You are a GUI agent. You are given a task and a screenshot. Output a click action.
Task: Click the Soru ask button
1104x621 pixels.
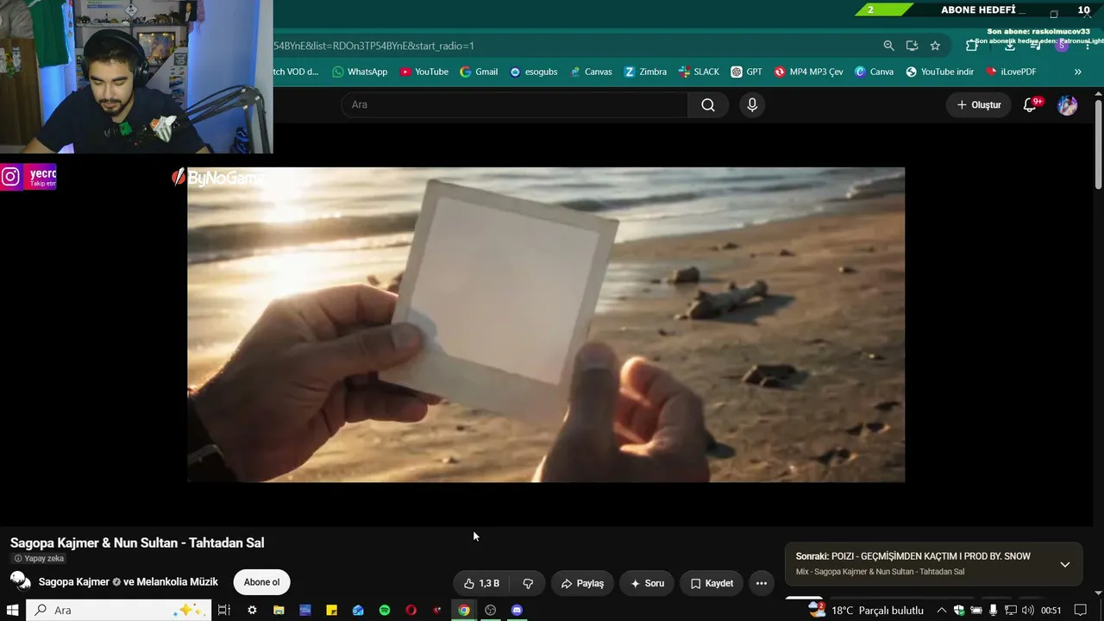pos(647,583)
